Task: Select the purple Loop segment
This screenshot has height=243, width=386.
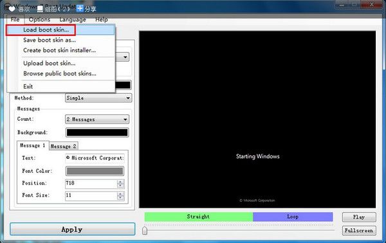Action: click(293, 217)
